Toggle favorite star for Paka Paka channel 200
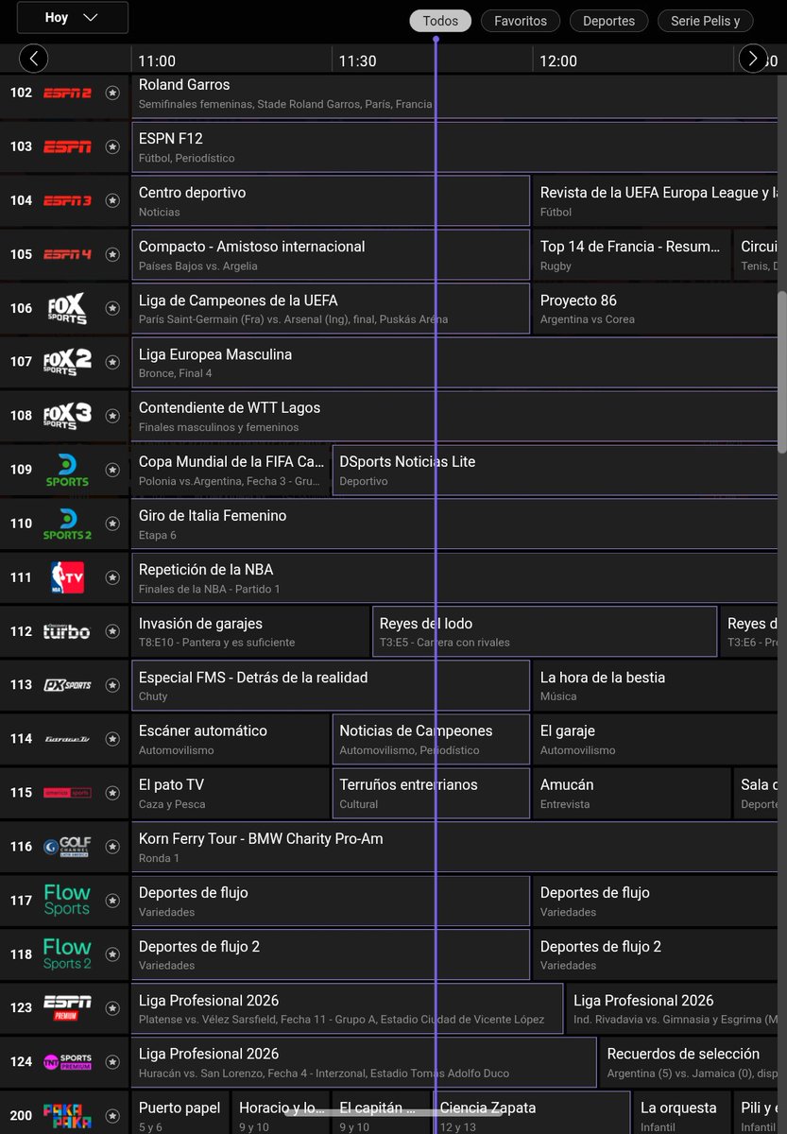This screenshot has height=1134, width=787. pos(112,1116)
